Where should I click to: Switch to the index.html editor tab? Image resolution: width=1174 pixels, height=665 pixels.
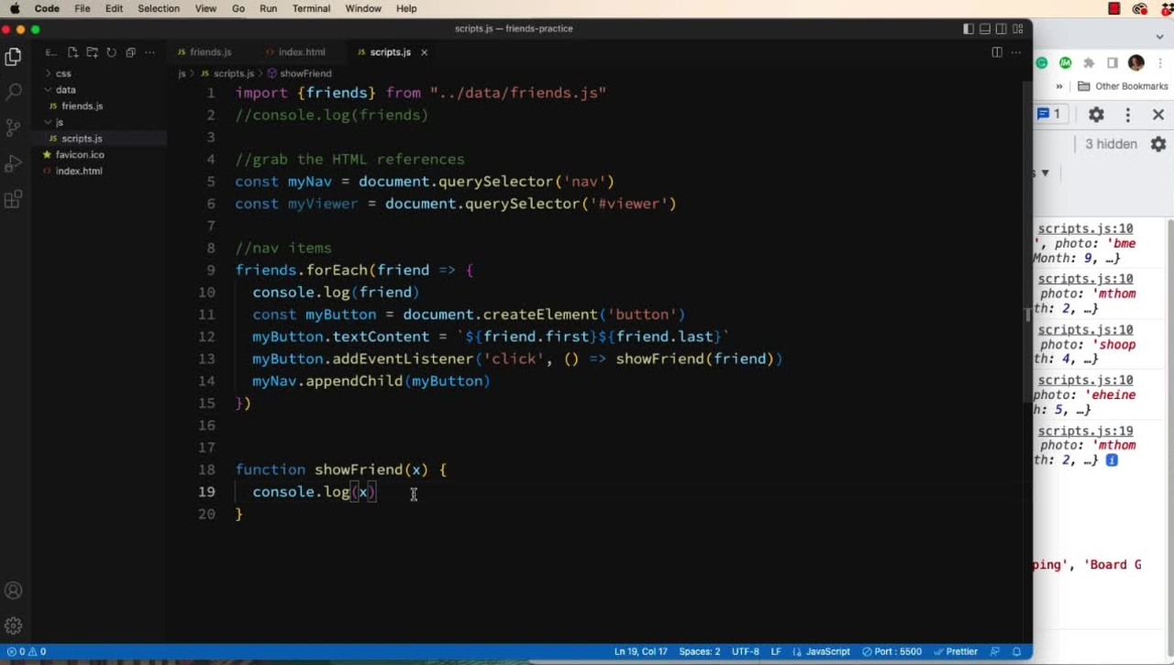[301, 52]
